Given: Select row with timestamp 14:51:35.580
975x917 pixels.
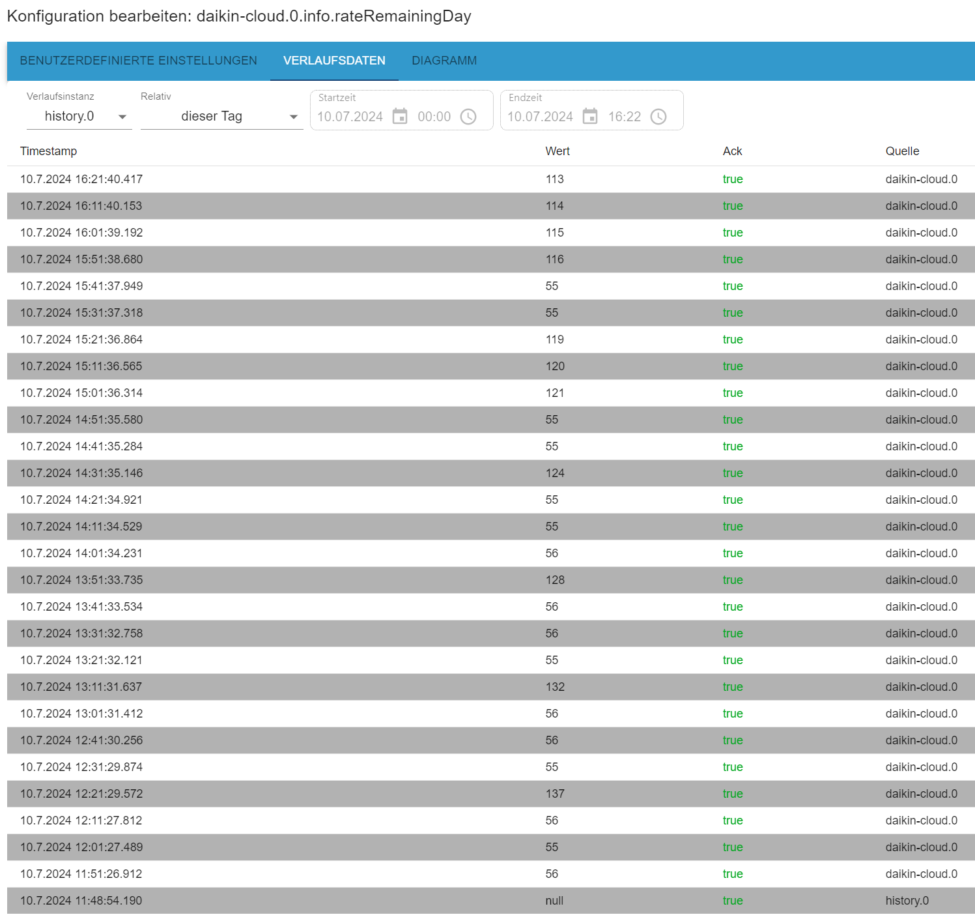Looking at the screenshot, I should [491, 420].
